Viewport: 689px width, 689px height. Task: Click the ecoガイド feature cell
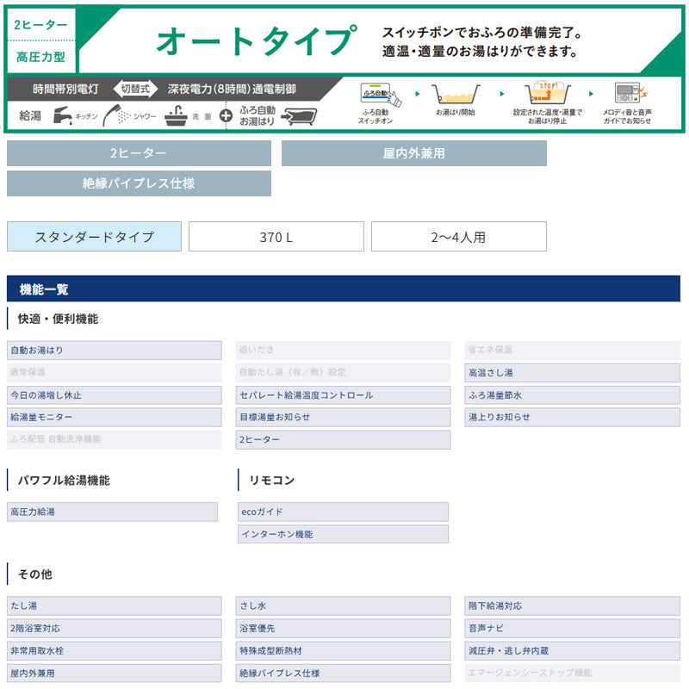(343, 512)
